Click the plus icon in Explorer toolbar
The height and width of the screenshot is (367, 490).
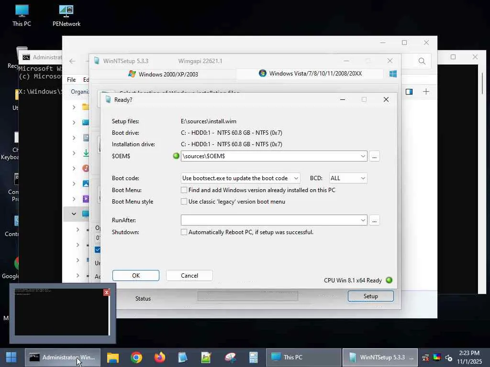tap(426, 91)
